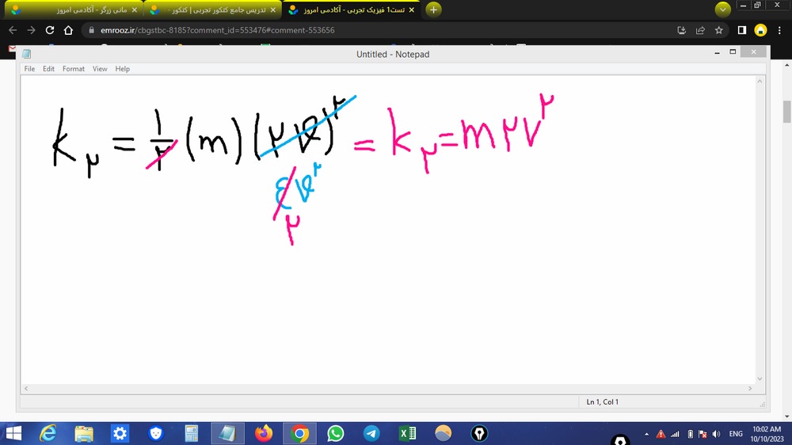792x445 pixels.
Task: Open the File menu in Notepad
Action: click(29, 69)
